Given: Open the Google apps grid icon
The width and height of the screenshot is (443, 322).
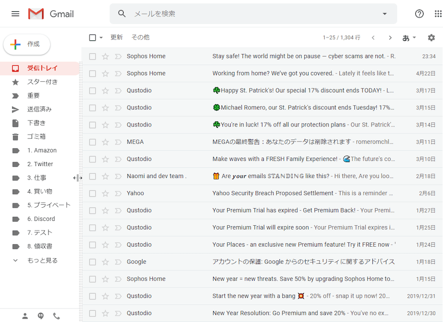Looking at the screenshot, I should 438,14.
